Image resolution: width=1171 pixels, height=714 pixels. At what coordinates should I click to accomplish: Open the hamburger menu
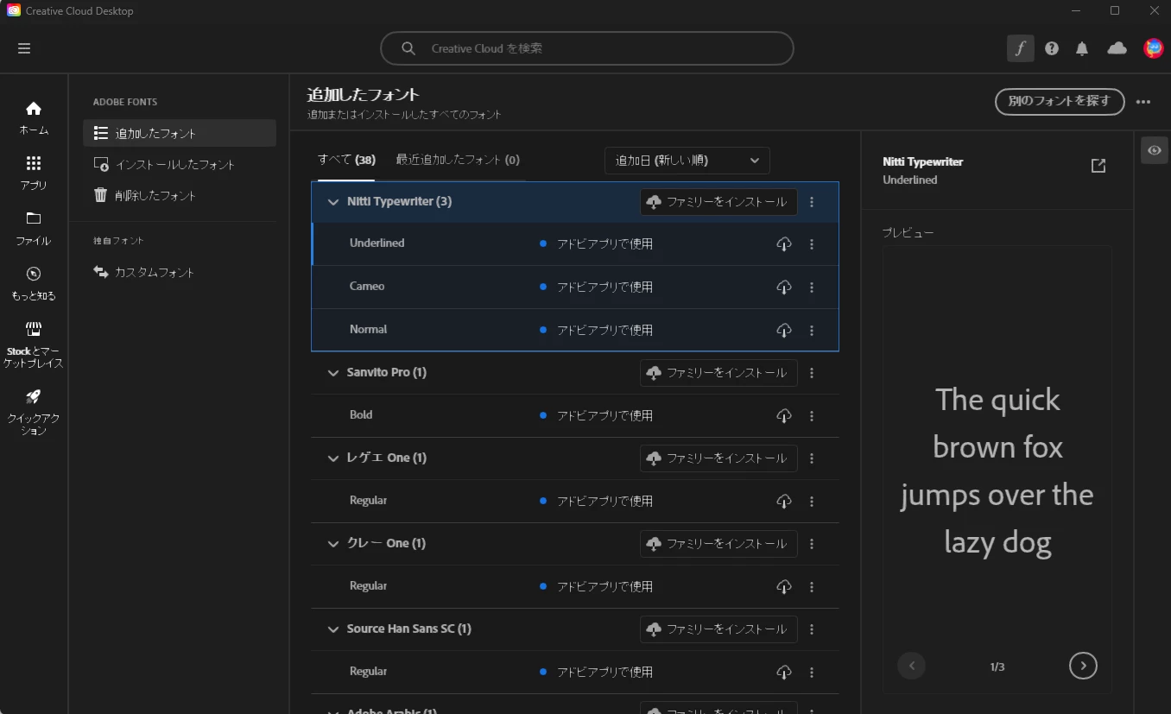(x=24, y=48)
